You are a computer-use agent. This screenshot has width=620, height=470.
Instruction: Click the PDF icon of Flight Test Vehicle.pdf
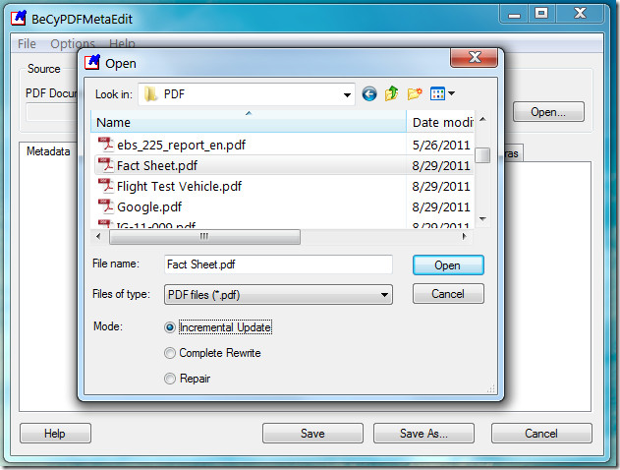(105, 186)
